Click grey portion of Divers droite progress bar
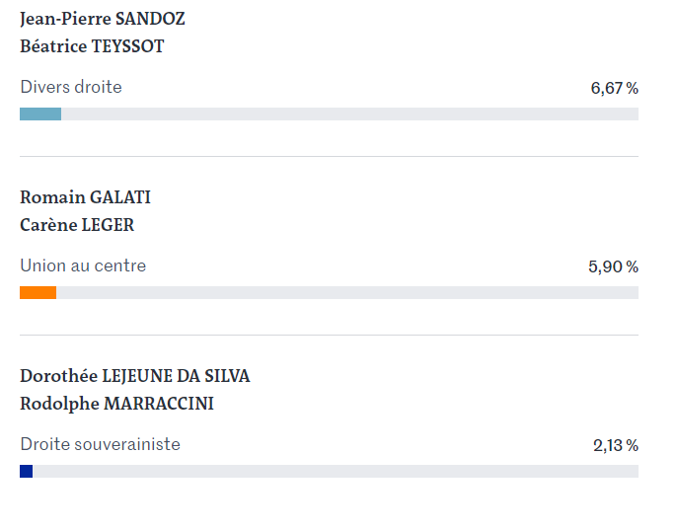Viewport: 677px width, 530px height. [x=349, y=114]
